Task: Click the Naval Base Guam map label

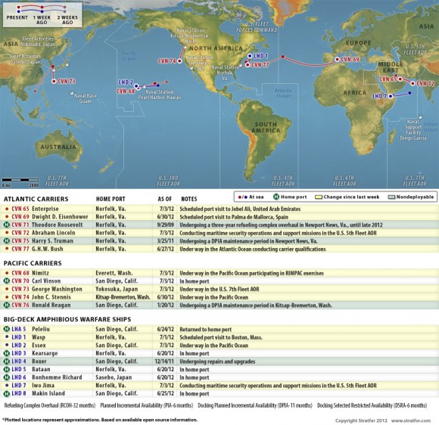Action: [85, 98]
